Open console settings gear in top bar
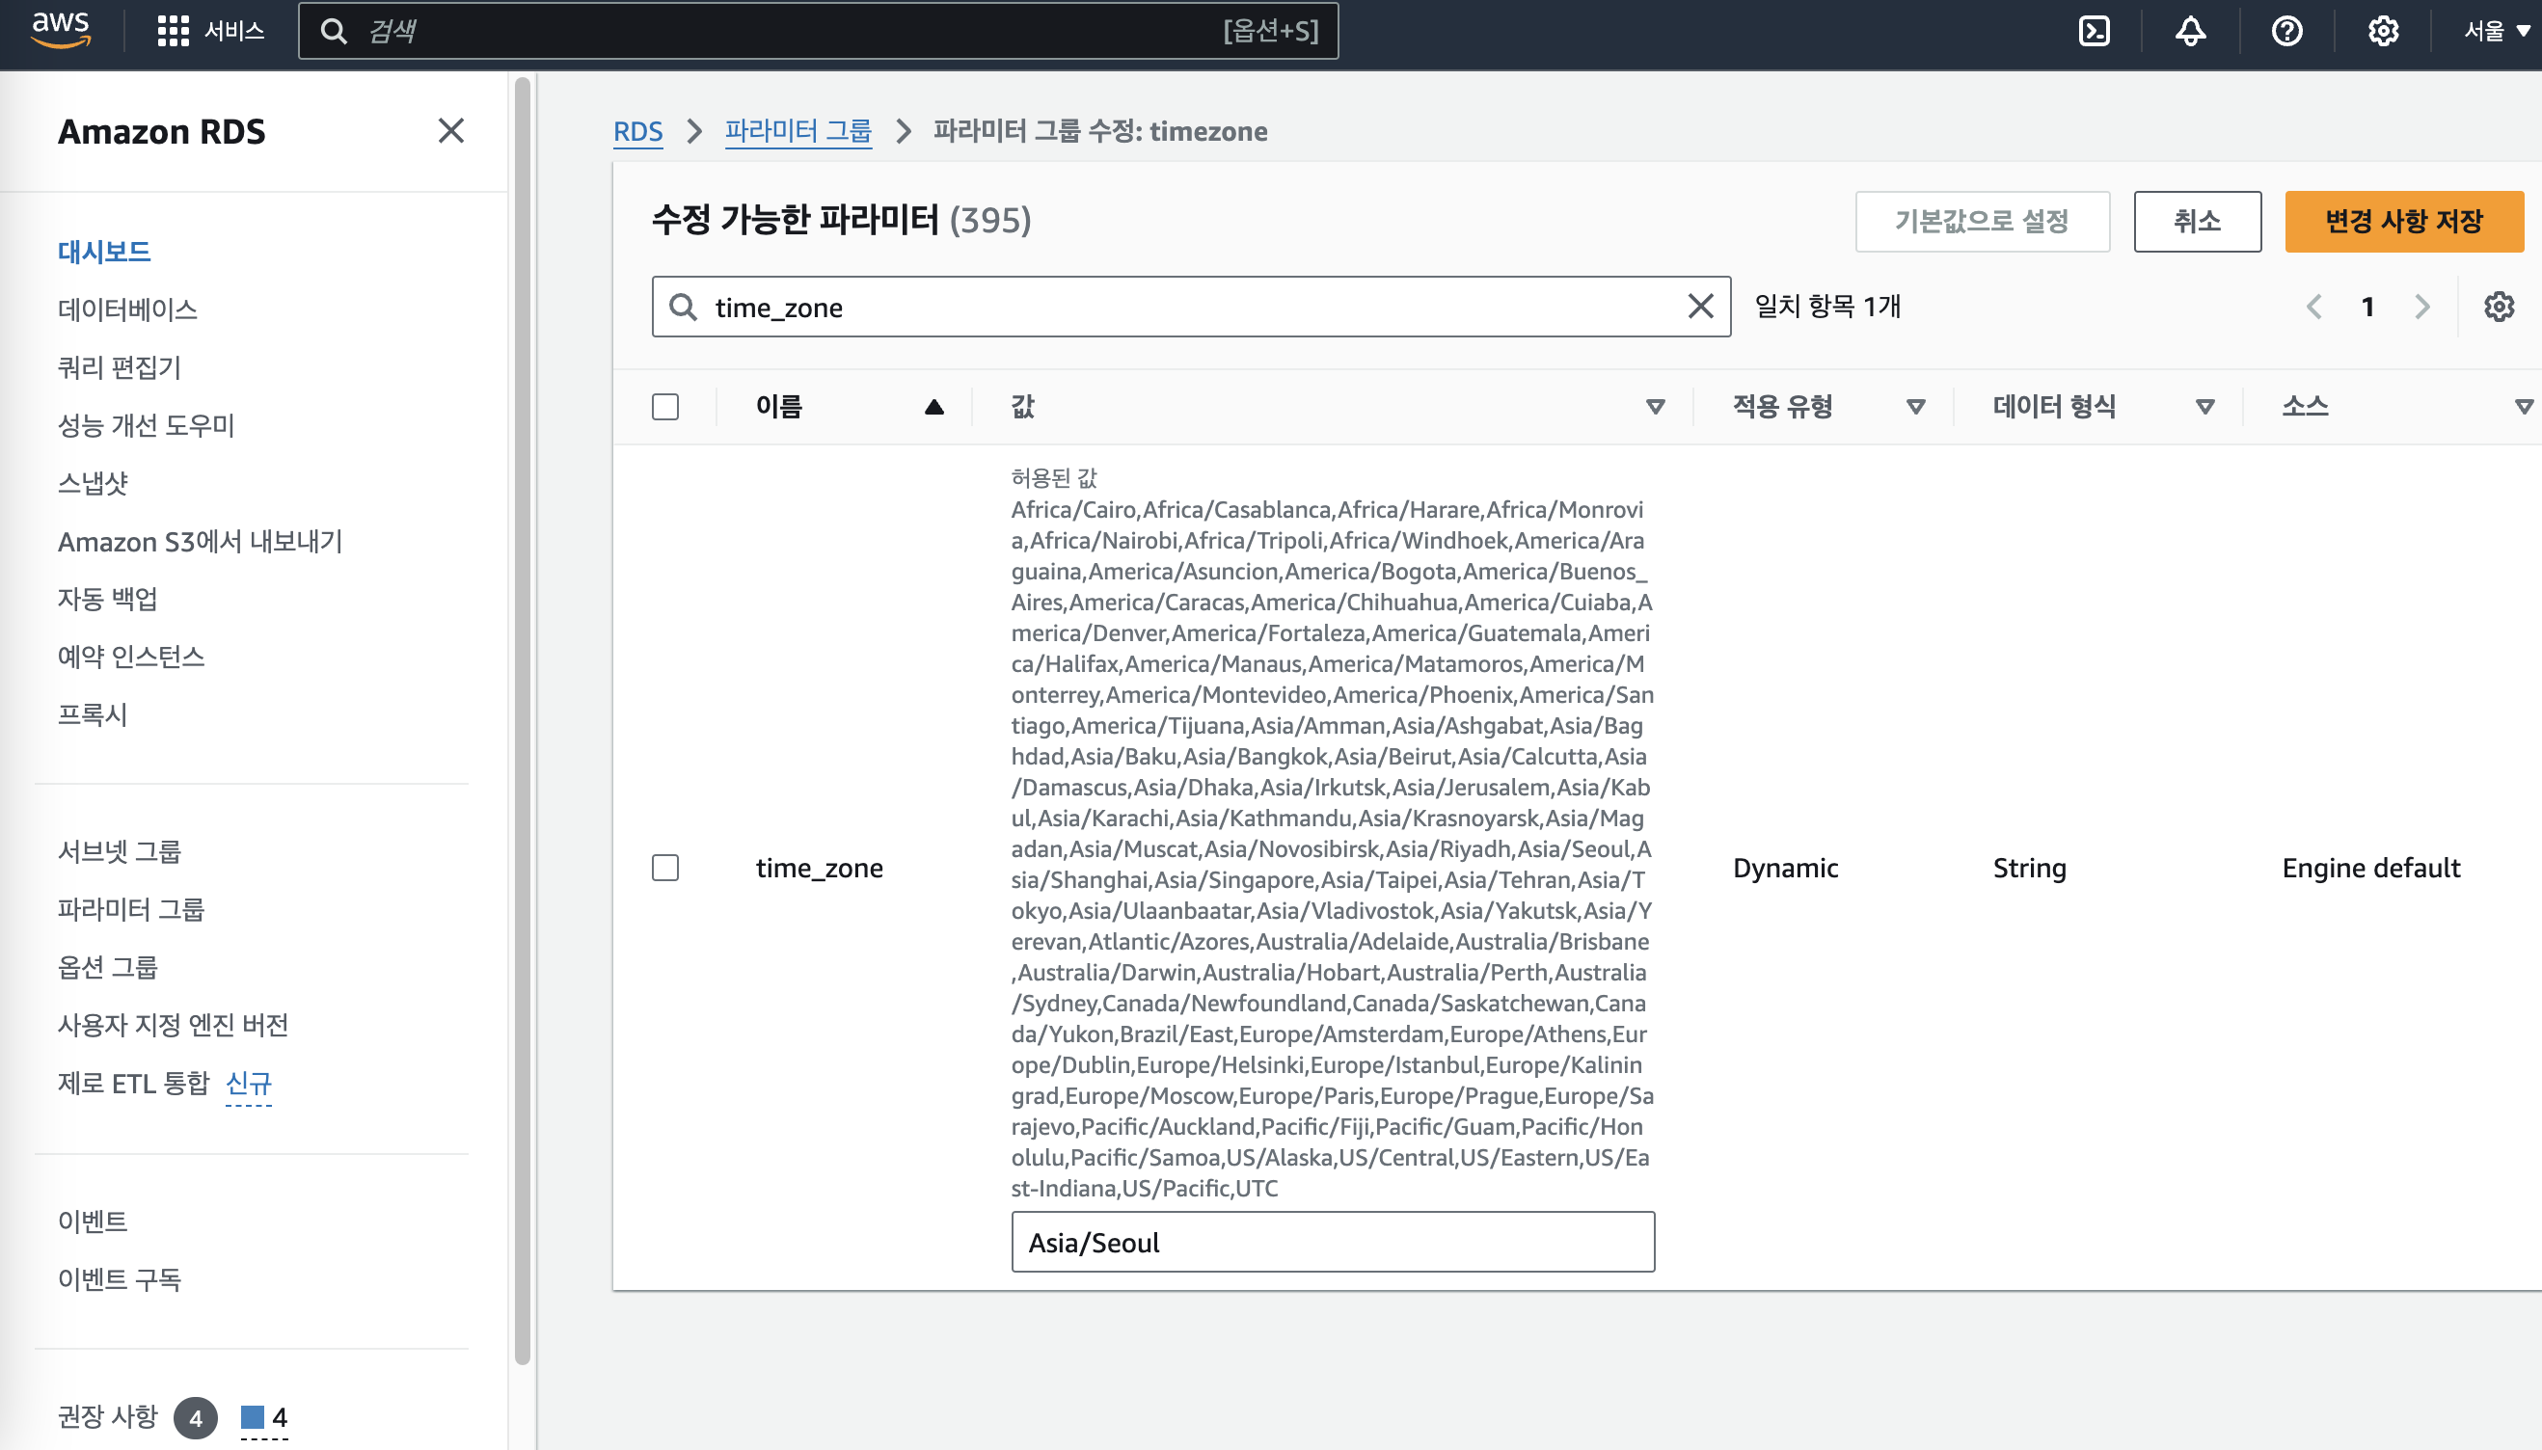 tap(2383, 32)
